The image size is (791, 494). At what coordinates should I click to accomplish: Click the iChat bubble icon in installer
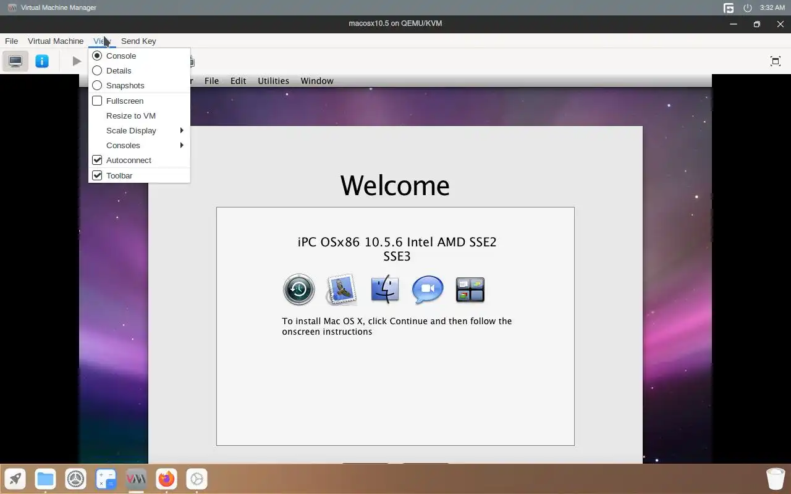tap(428, 290)
